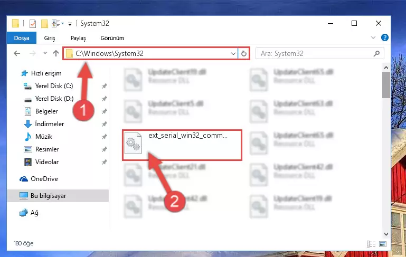Click the pin icon next to Resimler
This screenshot has height=257, width=406.
tap(104, 149)
